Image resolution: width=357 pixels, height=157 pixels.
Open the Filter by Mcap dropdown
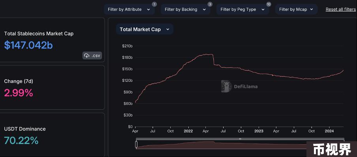296,9
